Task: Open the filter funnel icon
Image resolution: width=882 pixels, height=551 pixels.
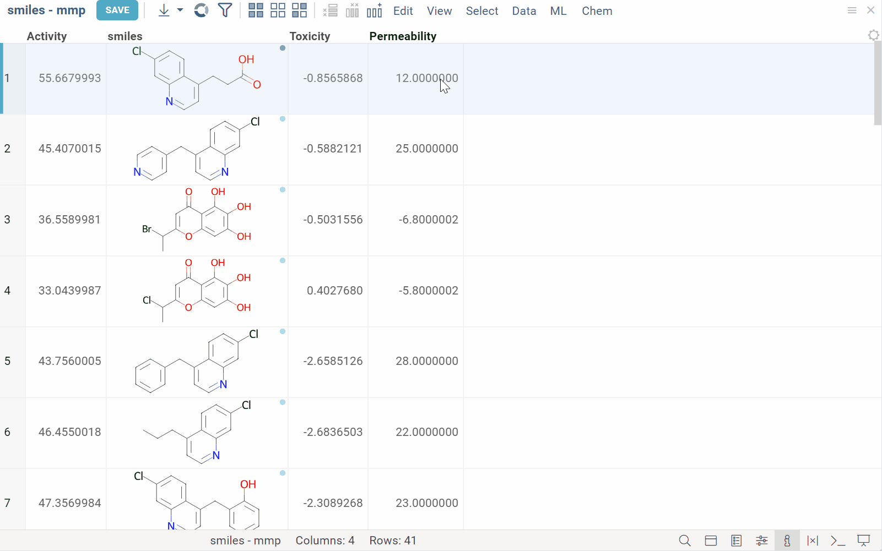Action: (225, 10)
